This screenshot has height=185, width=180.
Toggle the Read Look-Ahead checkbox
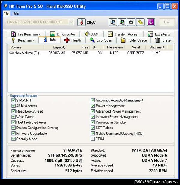[13, 111]
